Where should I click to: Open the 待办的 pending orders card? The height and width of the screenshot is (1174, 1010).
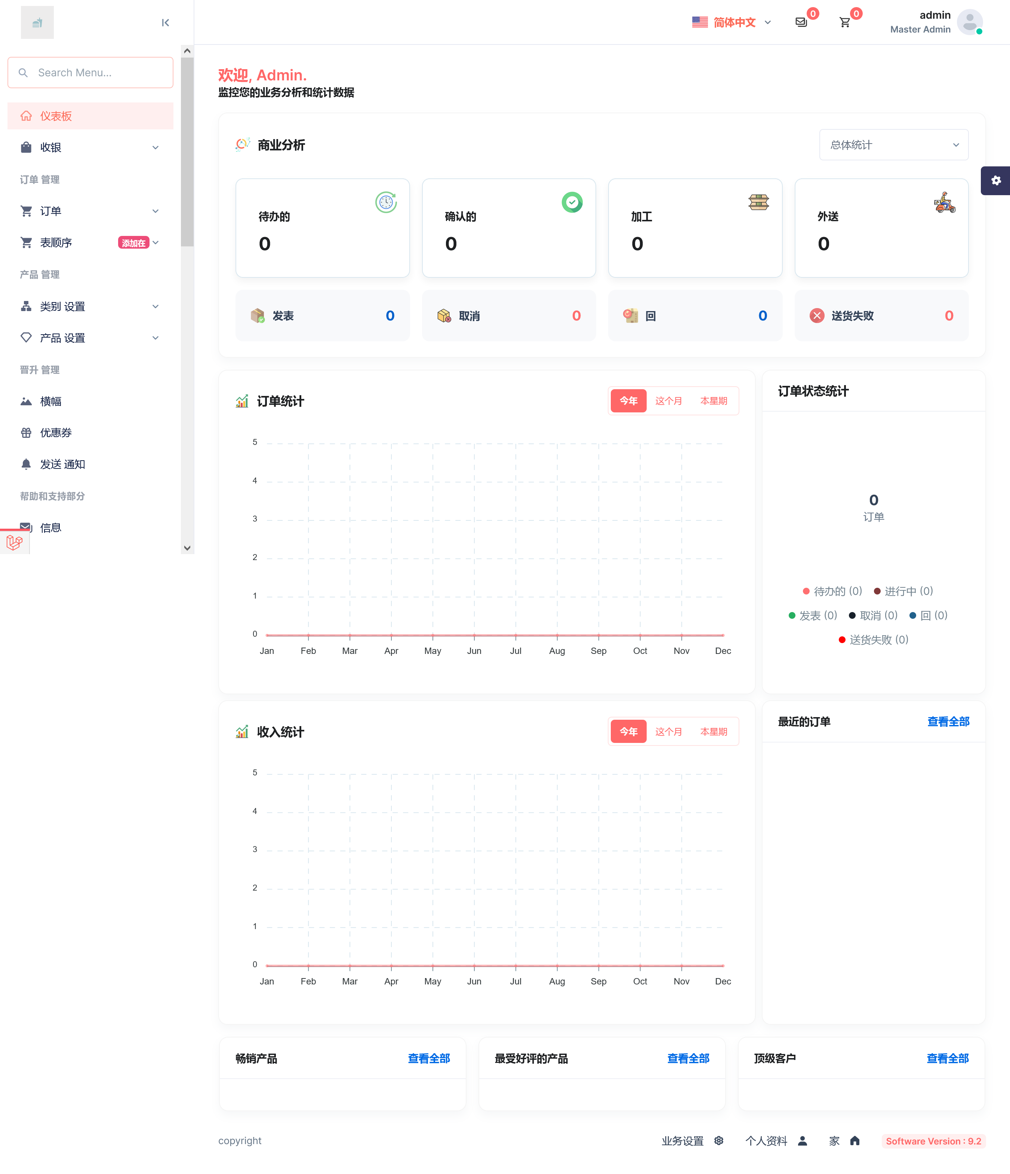(x=322, y=228)
